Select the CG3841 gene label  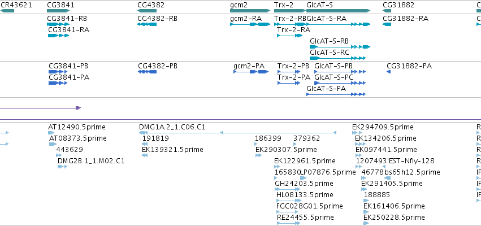tap(60, 5)
